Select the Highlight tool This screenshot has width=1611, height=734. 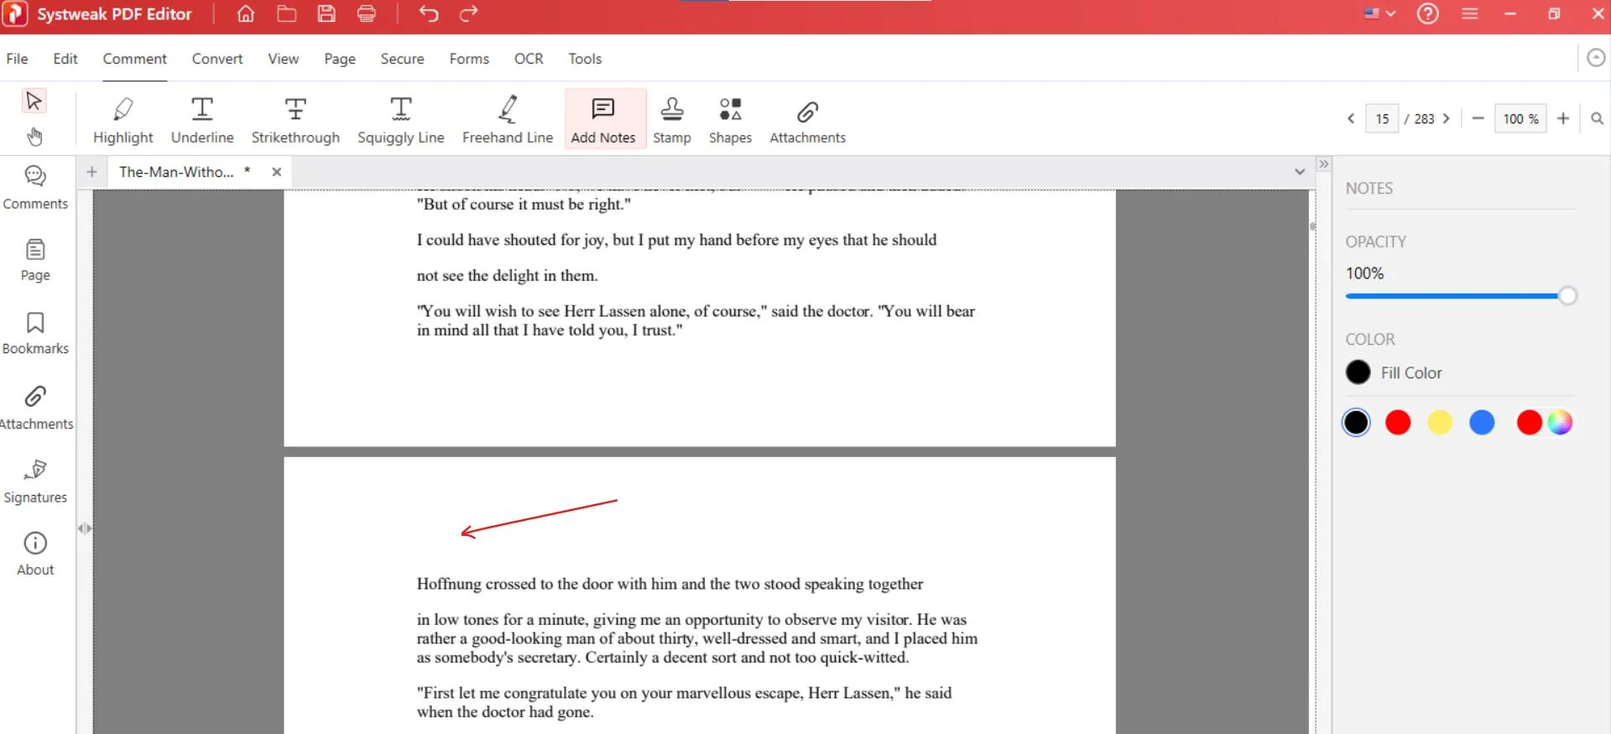tap(123, 119)
